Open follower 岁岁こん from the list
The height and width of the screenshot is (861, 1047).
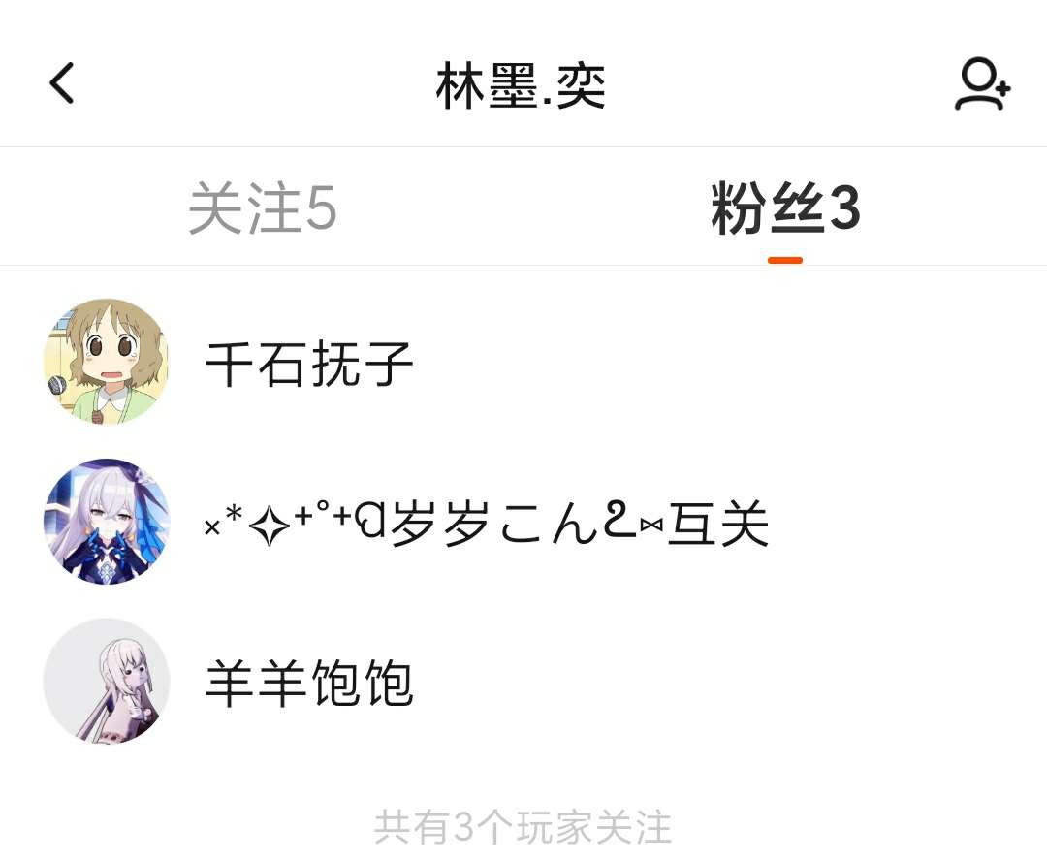tap(487, 523)
